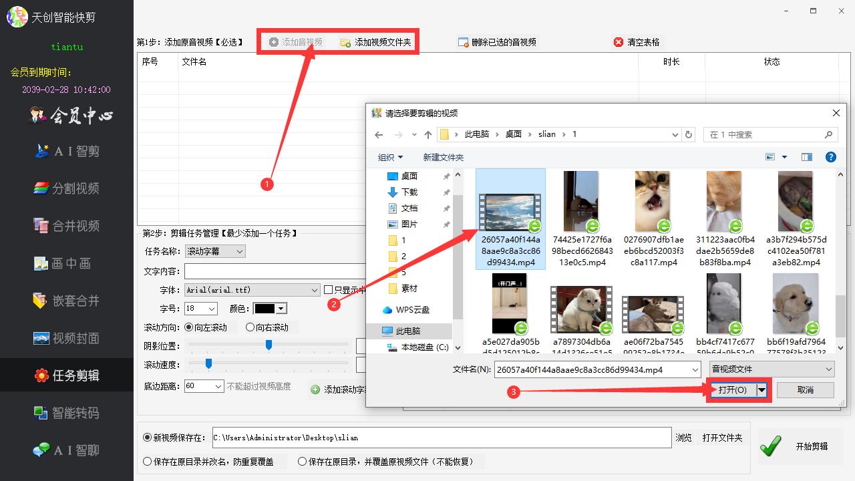Click the 任务剪辑 flower icon
The image size is (855, 481).
coord(41,375)
